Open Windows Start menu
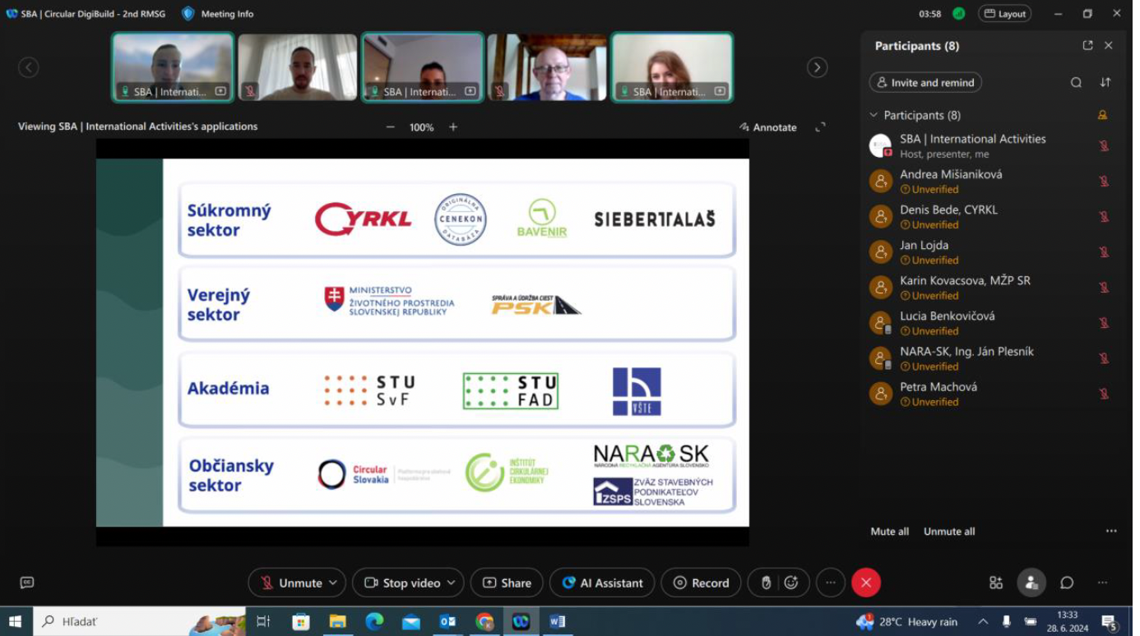Image resolution: width=1140 pixels, height=636 pixels. (x=15, y=621)
